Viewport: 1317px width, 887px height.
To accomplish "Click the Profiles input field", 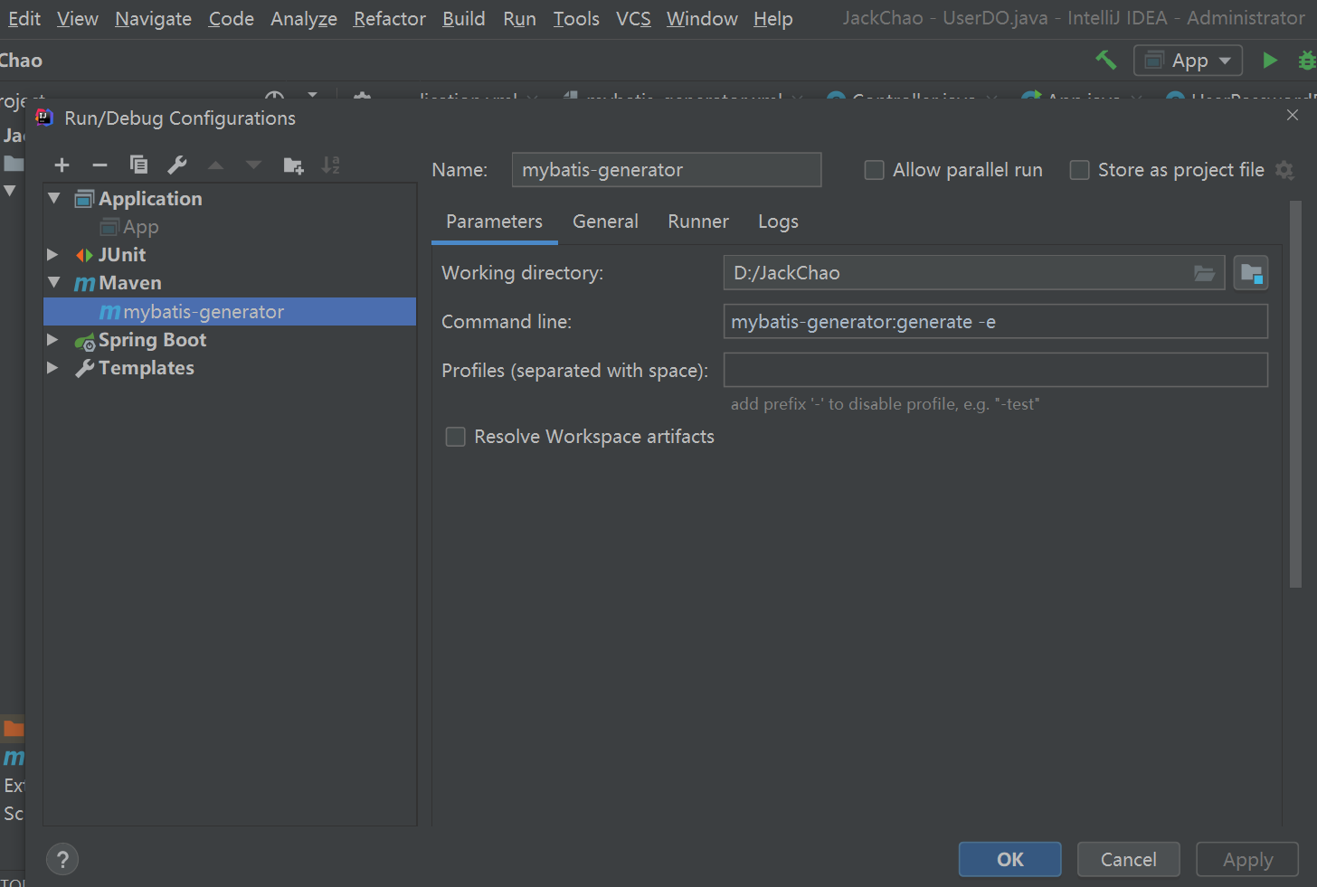I will [995, 371].
